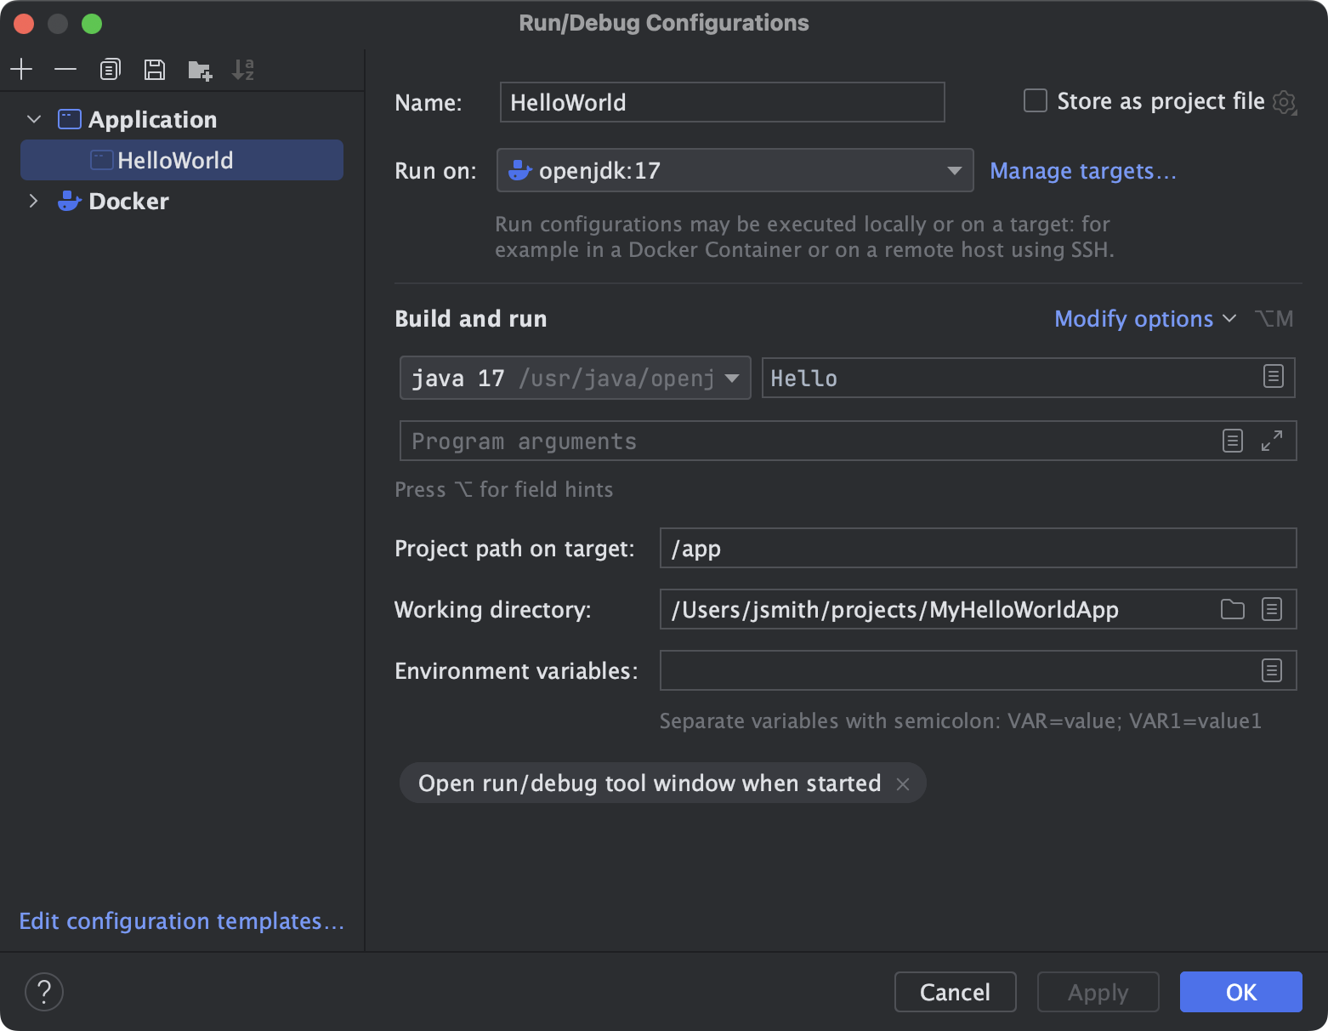
Task: Remove the open run/debug tool window option
Action: point(903,783)
